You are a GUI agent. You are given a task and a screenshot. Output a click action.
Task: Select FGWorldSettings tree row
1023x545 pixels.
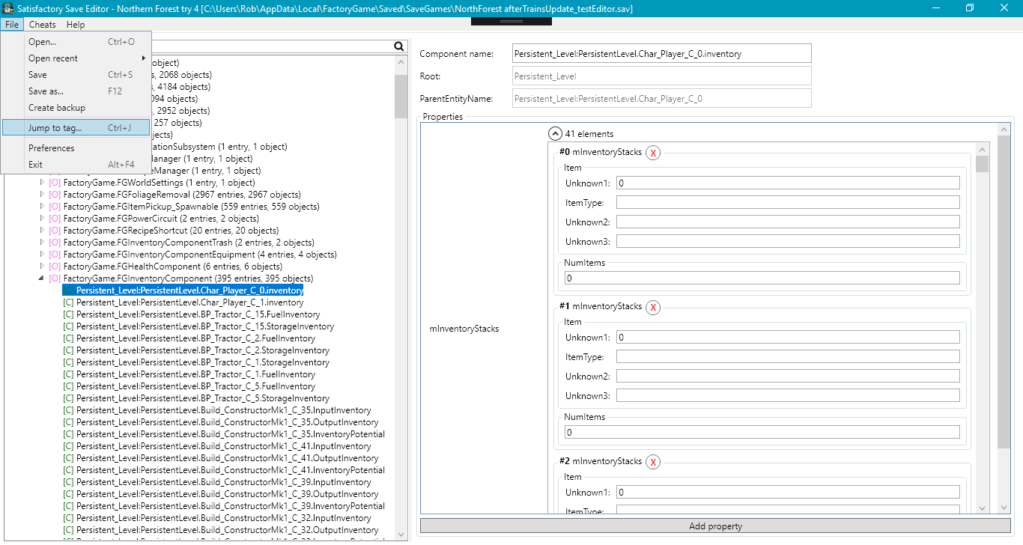point(152,183)
